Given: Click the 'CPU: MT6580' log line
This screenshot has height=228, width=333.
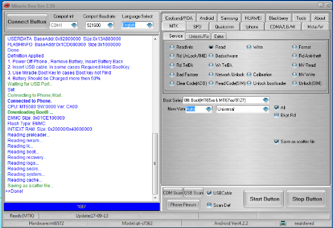Looking at the screenshot, I should (43, 107).
